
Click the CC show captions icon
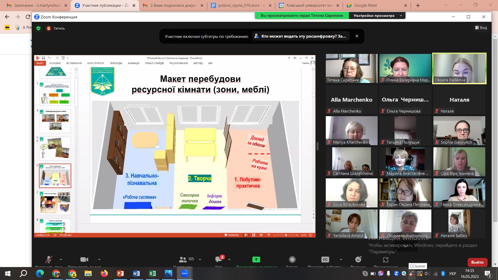(325, 259)
